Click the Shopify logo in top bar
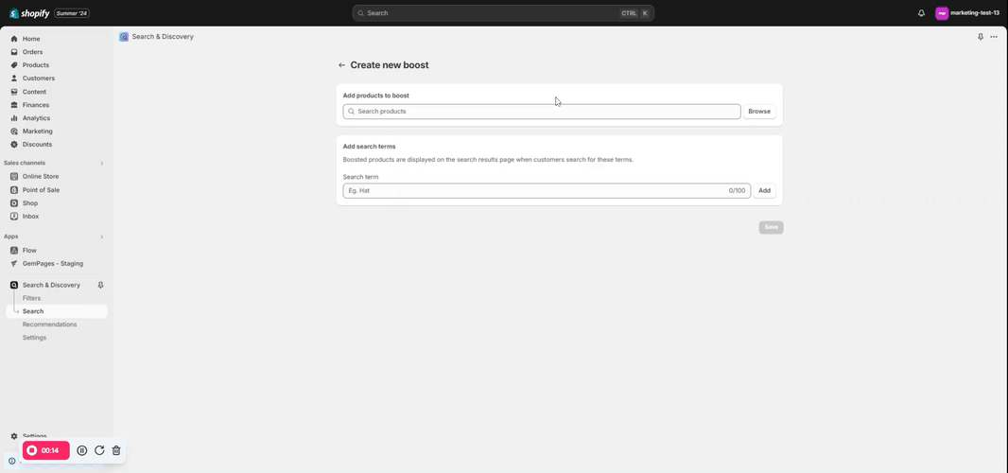Viewport: 1008px width, 473px height. pos(29,13)
